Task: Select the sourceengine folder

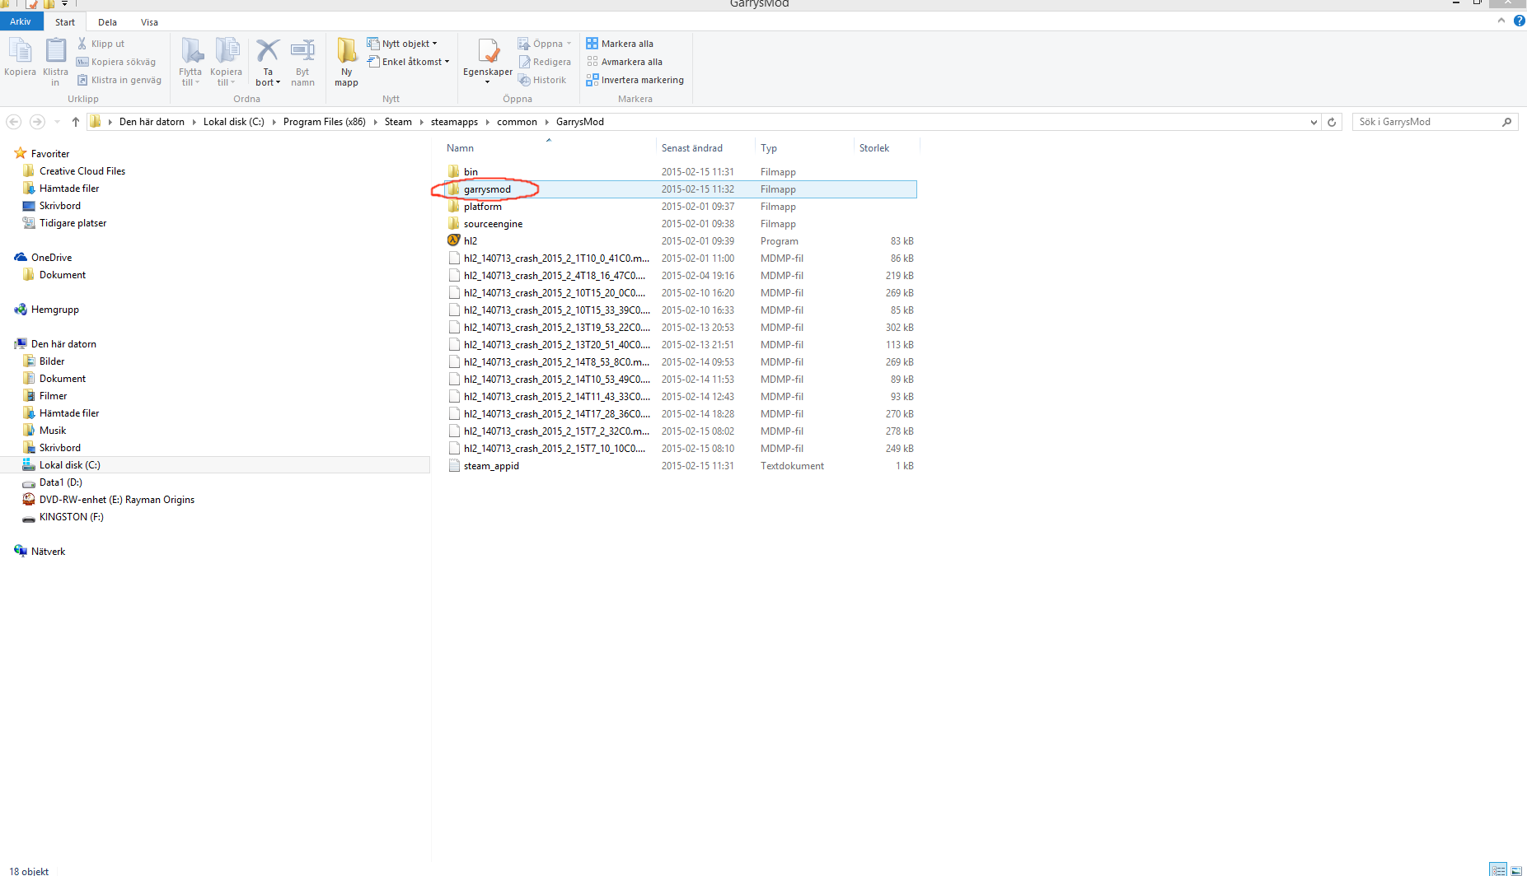Action: point(493,224)
